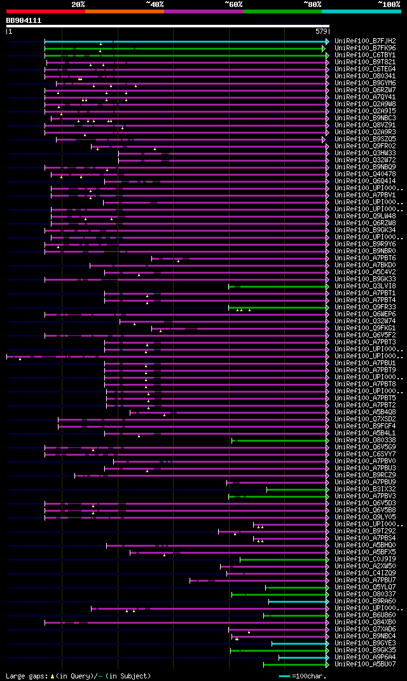Select hit UniRef100_Q2A9I5
The image size is (407, 681).
click(365, 111)
